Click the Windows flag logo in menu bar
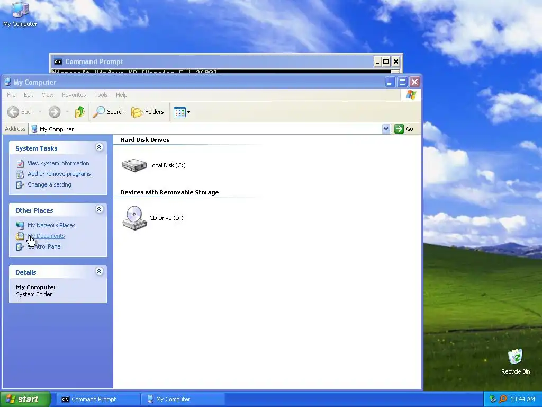 click(411, 95)
